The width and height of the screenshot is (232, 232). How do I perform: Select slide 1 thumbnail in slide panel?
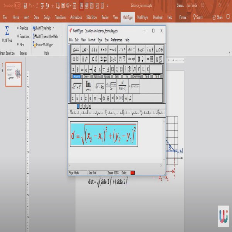point(13,74)
